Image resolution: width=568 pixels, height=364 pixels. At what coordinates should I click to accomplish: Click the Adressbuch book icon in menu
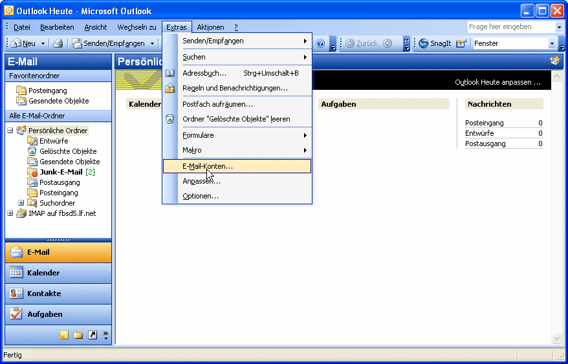click(x=170, y=73)
